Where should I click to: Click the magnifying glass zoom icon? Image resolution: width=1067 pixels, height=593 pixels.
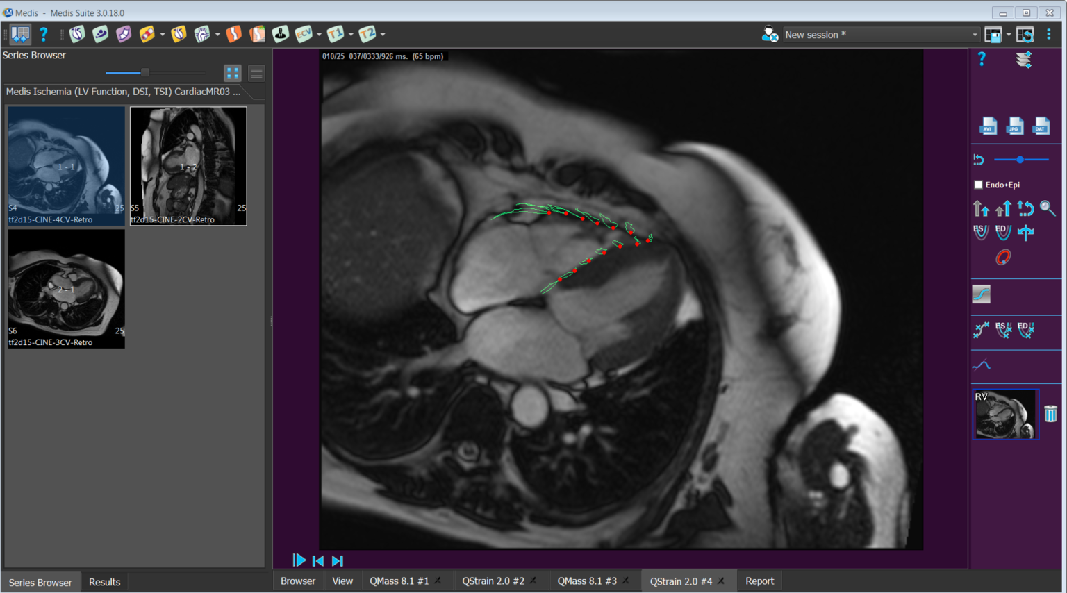click(1048, 208)
